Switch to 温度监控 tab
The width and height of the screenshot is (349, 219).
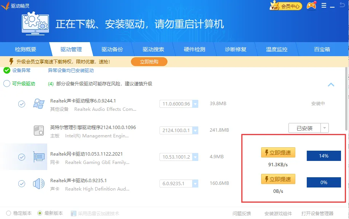(x=277, y=49)
